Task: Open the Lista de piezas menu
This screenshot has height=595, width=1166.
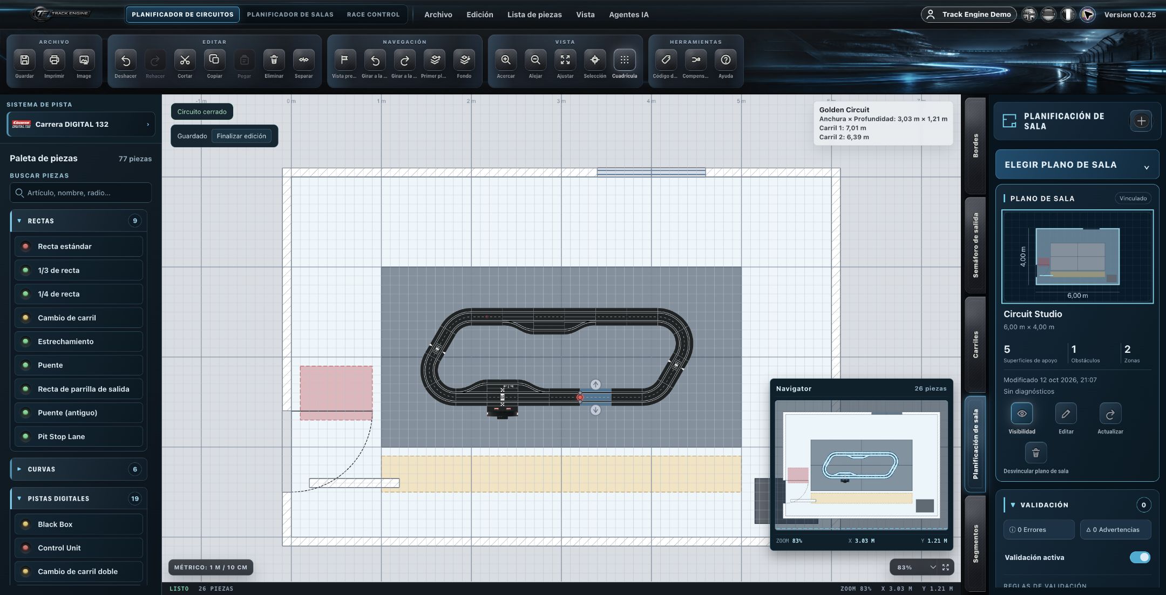Action: tap(534, 15)
